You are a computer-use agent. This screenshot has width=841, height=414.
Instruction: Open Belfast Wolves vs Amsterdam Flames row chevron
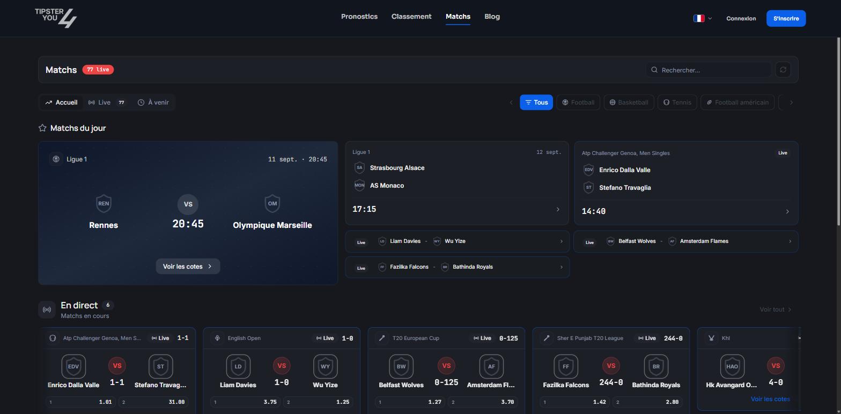coord(790,241)
